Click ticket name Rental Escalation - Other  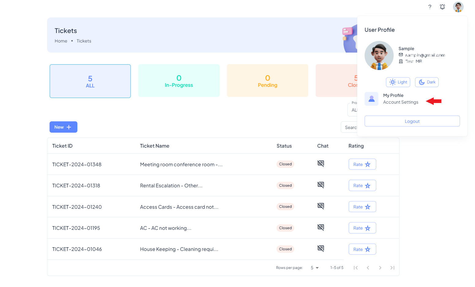tap(171, 186)
